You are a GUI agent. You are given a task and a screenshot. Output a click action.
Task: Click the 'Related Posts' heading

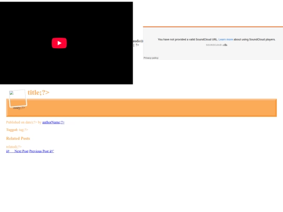[x=18, y=138]
